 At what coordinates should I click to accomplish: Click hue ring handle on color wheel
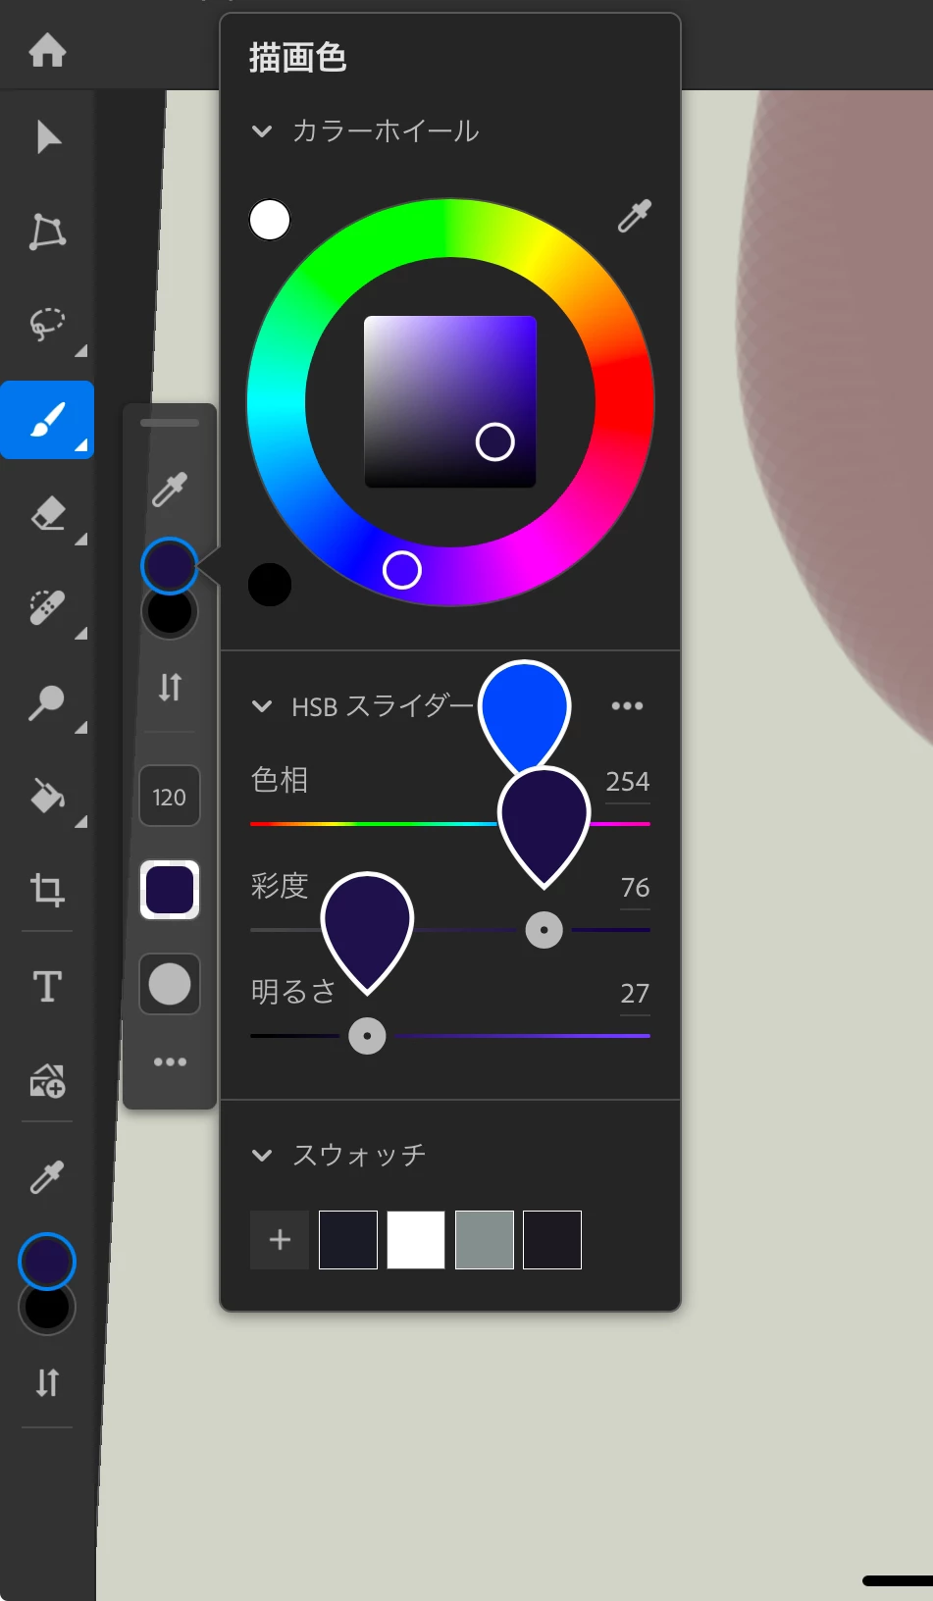402,570
